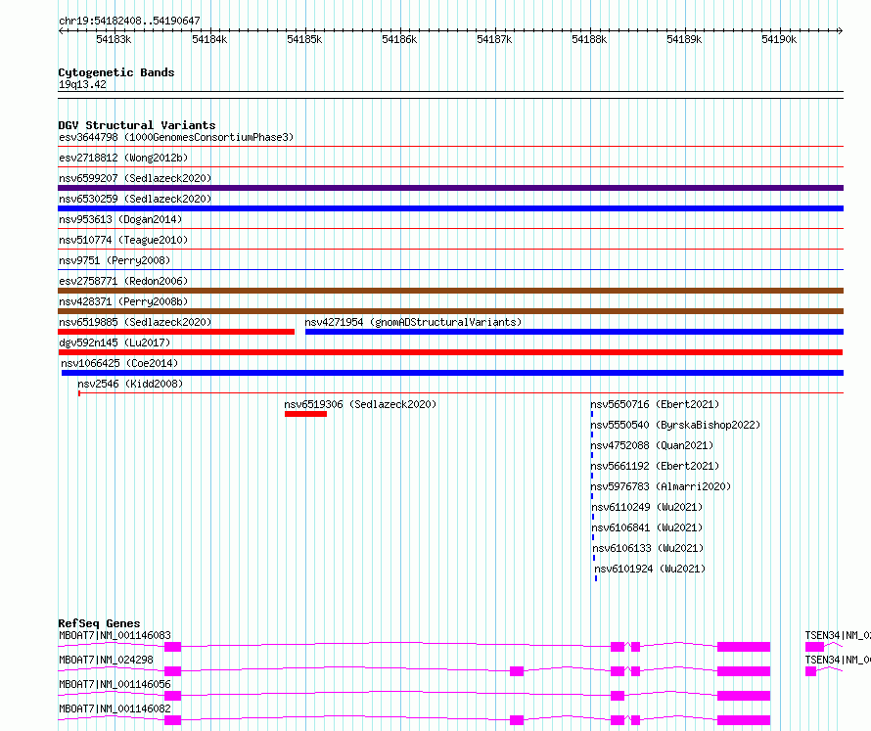Click the brown esv2758771 (Redon2006) bar
The width and height of the screenshot is (871, 731).
pos(450,291)
